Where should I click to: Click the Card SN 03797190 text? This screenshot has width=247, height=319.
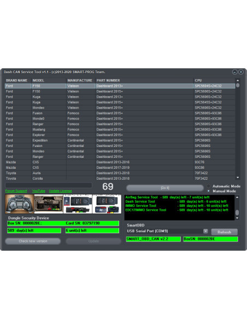tap(83, 223)
